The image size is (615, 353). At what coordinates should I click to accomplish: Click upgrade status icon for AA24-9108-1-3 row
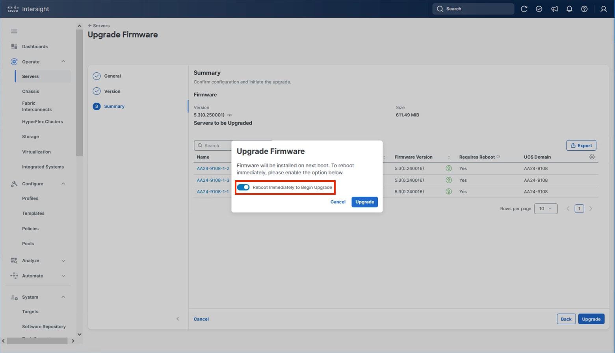pos(449,180)
